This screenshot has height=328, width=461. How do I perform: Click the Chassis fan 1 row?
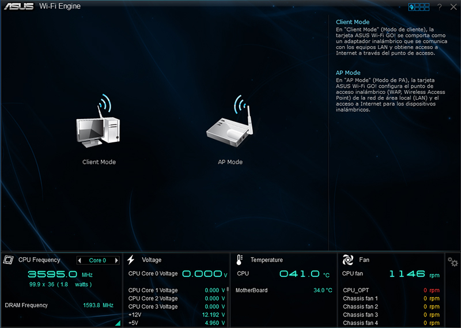(391, 298)
